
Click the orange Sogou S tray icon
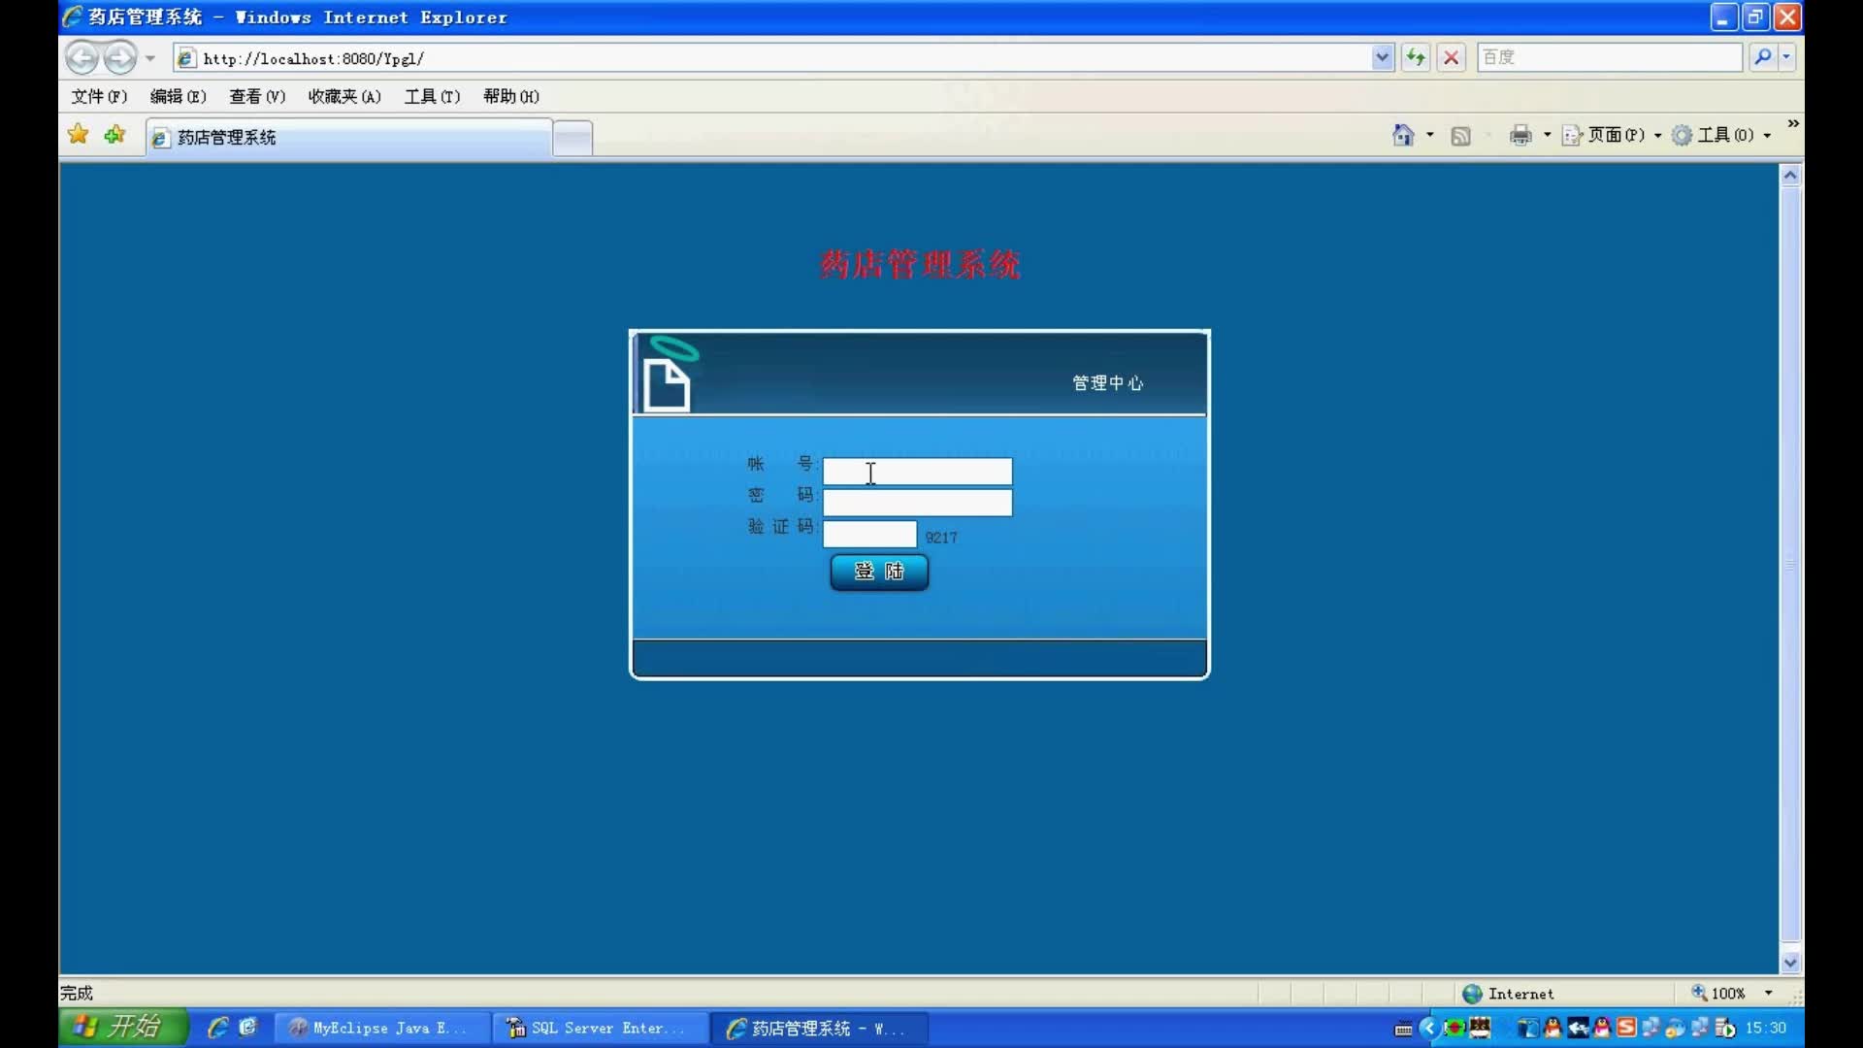[1626, 1028]
